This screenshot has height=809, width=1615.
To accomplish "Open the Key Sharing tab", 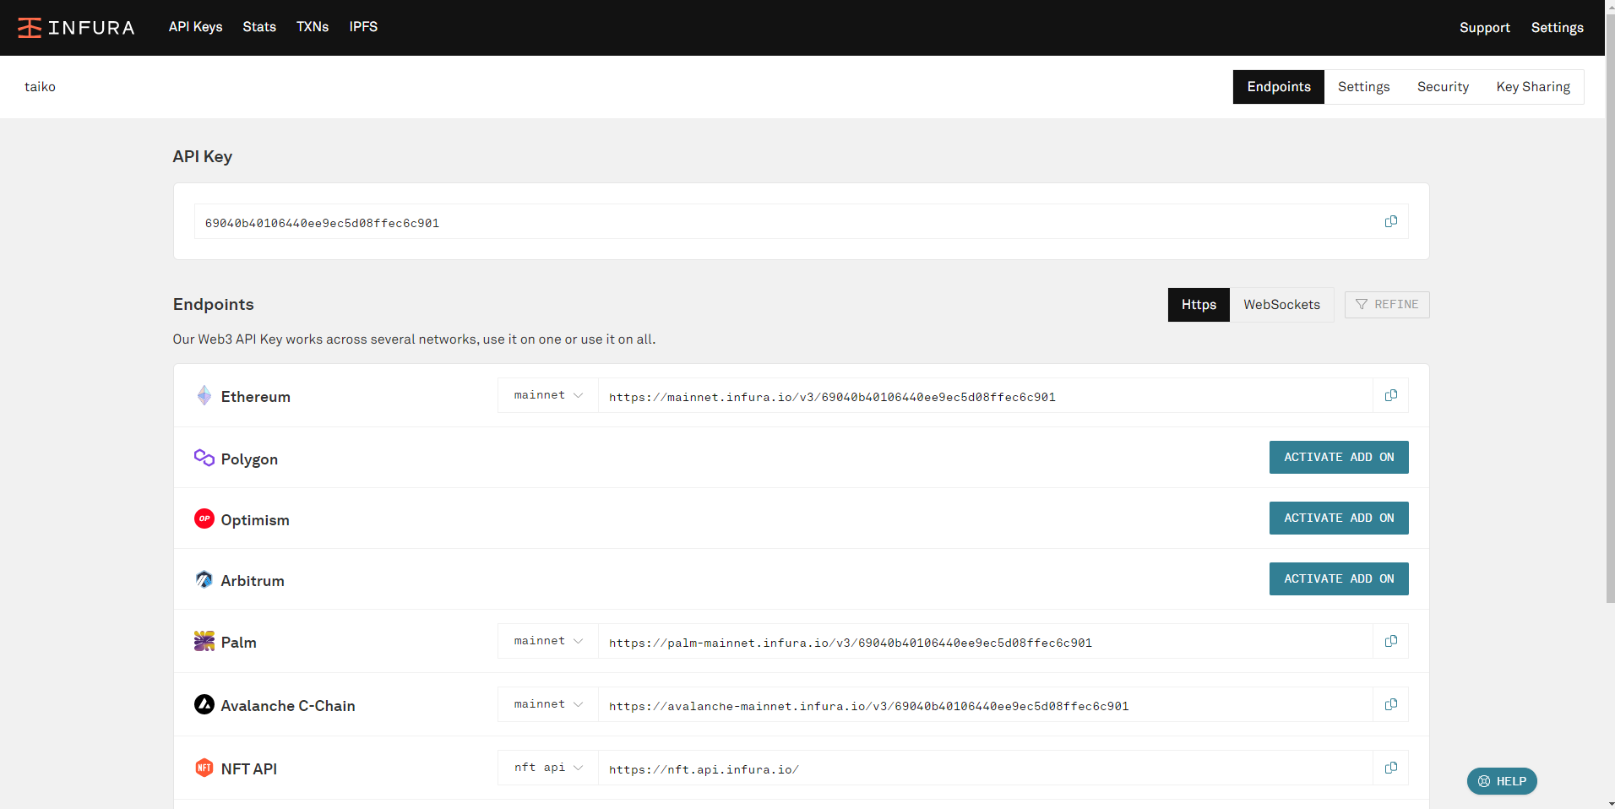I will click(1533, 87).
